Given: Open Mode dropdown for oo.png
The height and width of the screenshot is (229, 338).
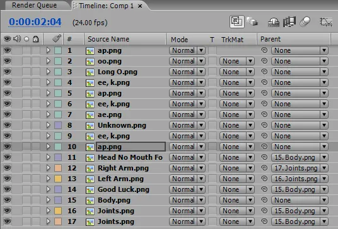Looking at the screenshot, I should click(x=187, y=61).
